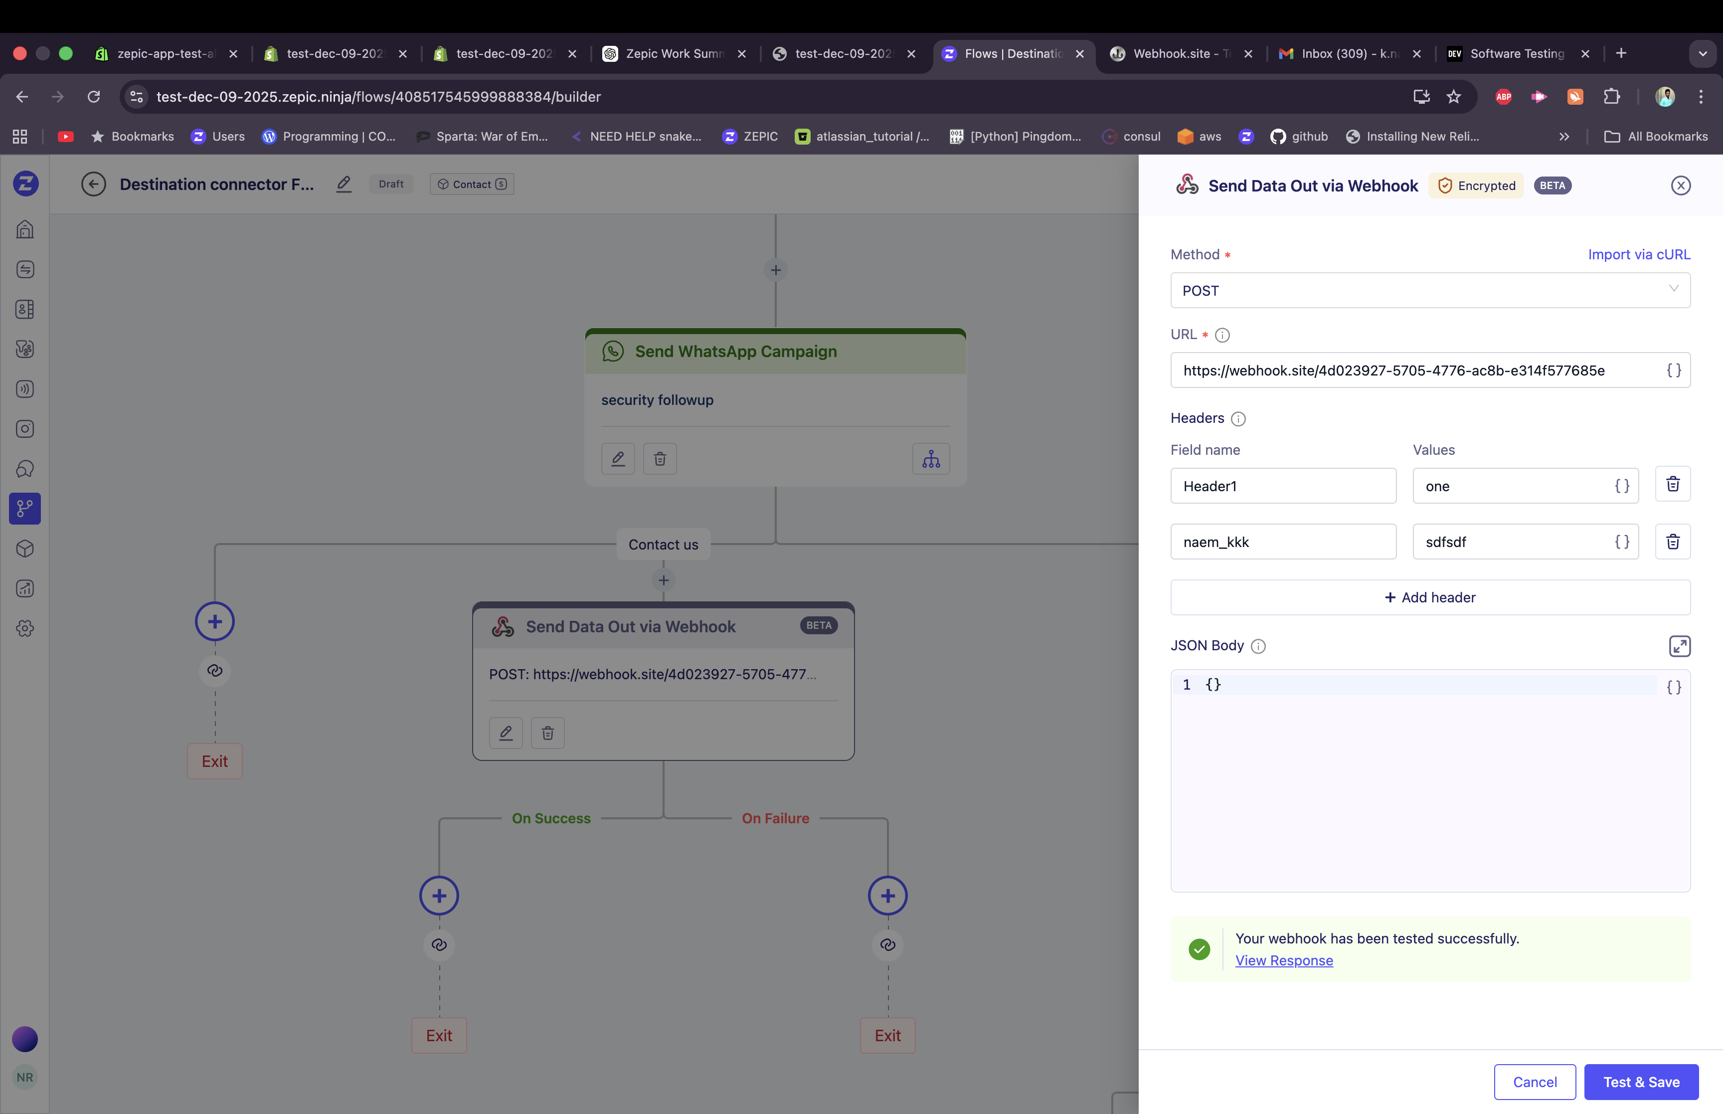The image size is (1723, 1114).
Task: Click into the Header1 field name input
Action: [x=1283, y=486]
